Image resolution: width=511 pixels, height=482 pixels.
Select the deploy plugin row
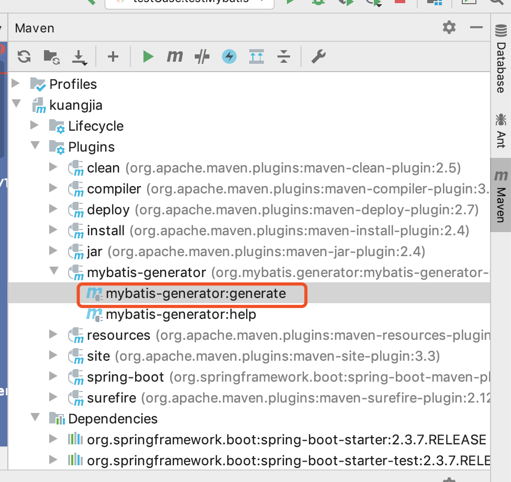tap(249, 210)
